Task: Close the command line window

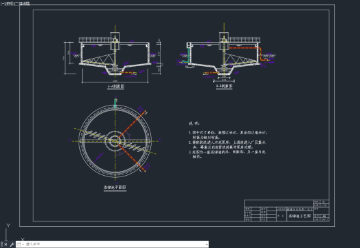Action: coord(5,245)
